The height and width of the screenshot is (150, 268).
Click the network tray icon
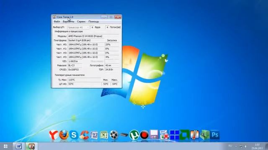click(241, 146)
